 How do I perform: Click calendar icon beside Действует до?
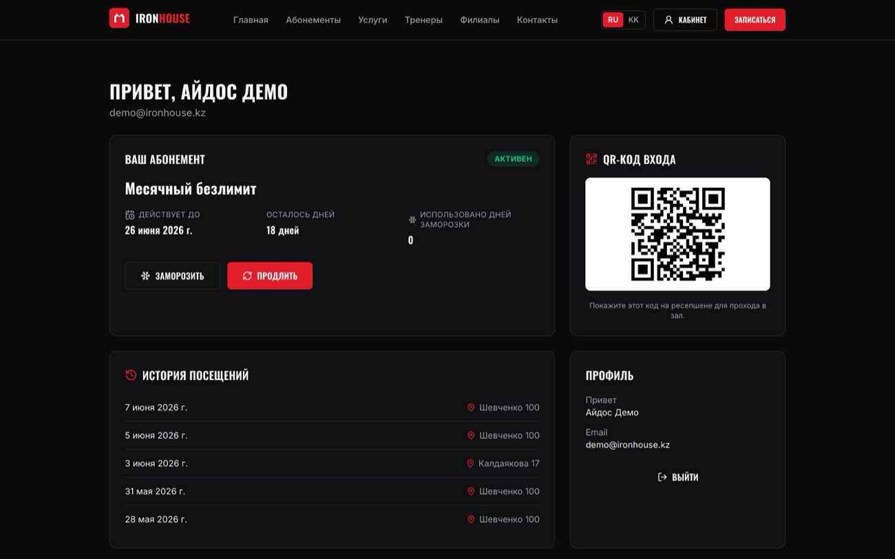coord(129,215)
